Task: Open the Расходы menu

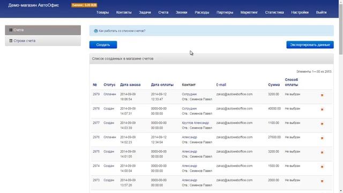Action: (x=202, y=12)
